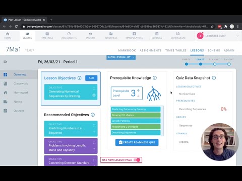Switch to Times Tables tab
The height and width of the screenshot is (181, 242).
point(176,50)
